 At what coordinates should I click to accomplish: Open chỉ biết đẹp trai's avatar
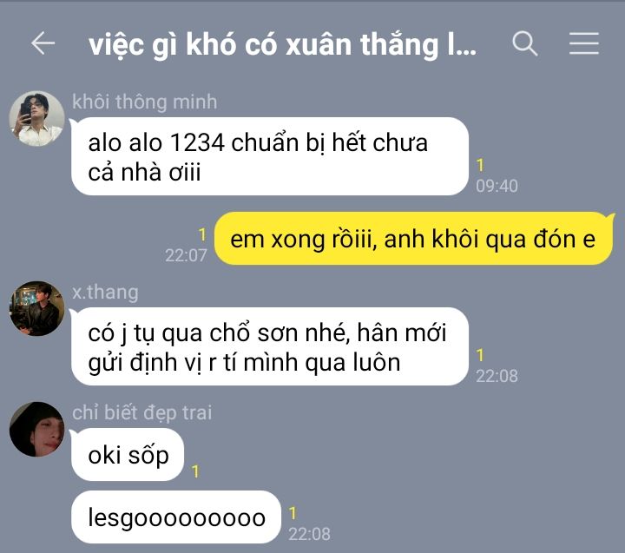pos(36,429)
